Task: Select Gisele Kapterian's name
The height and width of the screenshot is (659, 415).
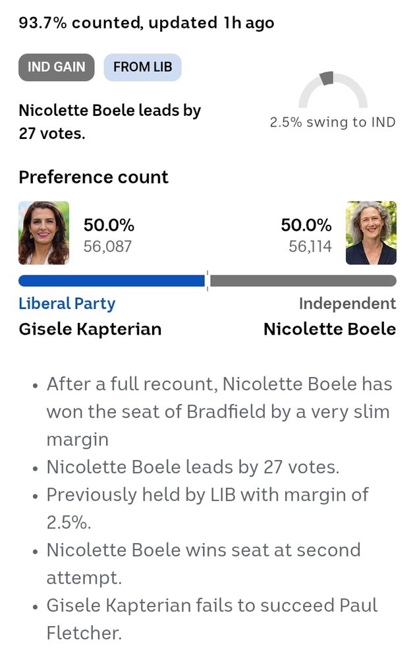Action: pyautogui.click(x=90, y=328)
